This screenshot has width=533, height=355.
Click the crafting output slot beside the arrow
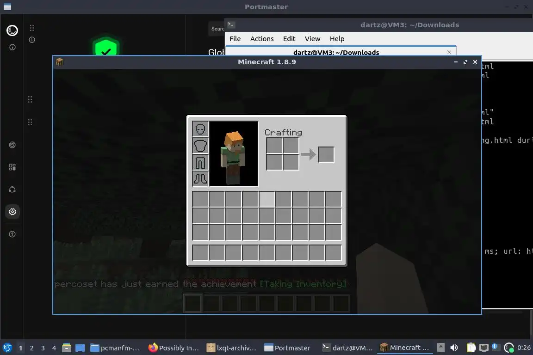(326, 155)
